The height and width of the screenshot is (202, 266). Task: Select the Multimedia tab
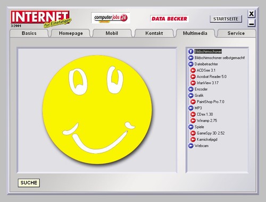195,33
